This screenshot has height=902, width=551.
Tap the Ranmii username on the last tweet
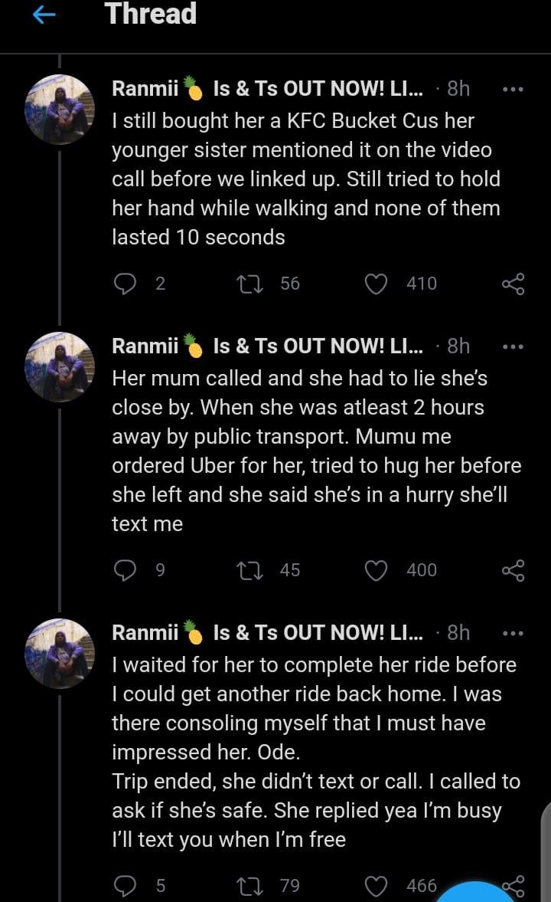click(145, 633)
